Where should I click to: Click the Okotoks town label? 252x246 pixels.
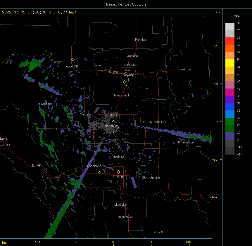tap(120, 205)
